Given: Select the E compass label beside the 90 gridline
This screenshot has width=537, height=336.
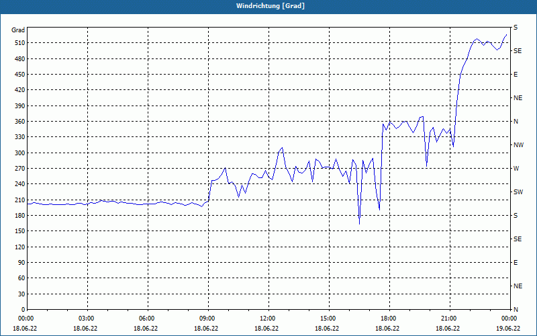Looking at the screenshot, I should [x=516, y=263].
